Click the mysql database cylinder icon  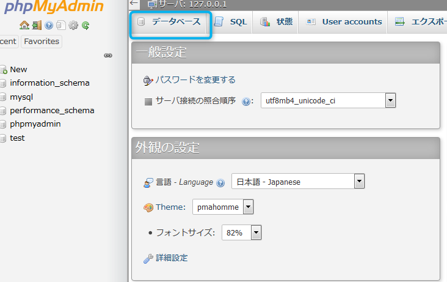pyautogui.click(x=3, y=97)
